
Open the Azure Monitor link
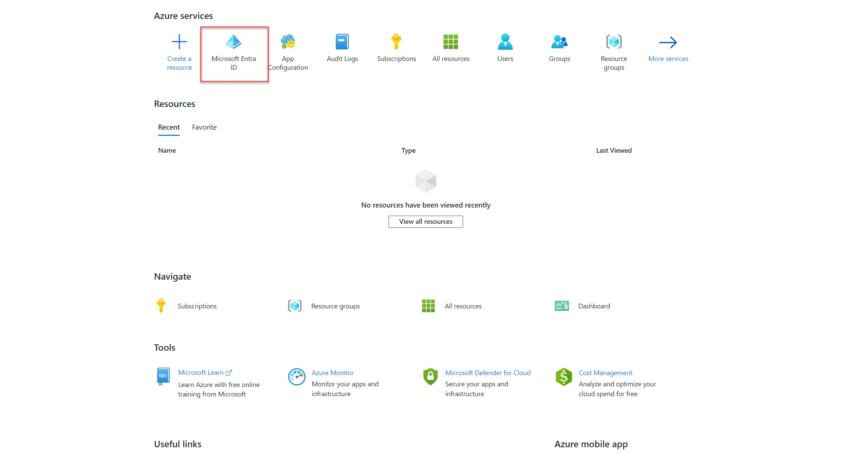pos(332,373)
